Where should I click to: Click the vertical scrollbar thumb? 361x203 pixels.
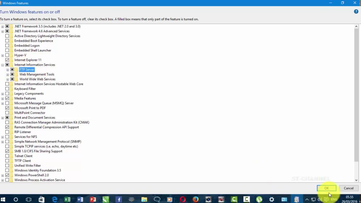coord(356,95)
